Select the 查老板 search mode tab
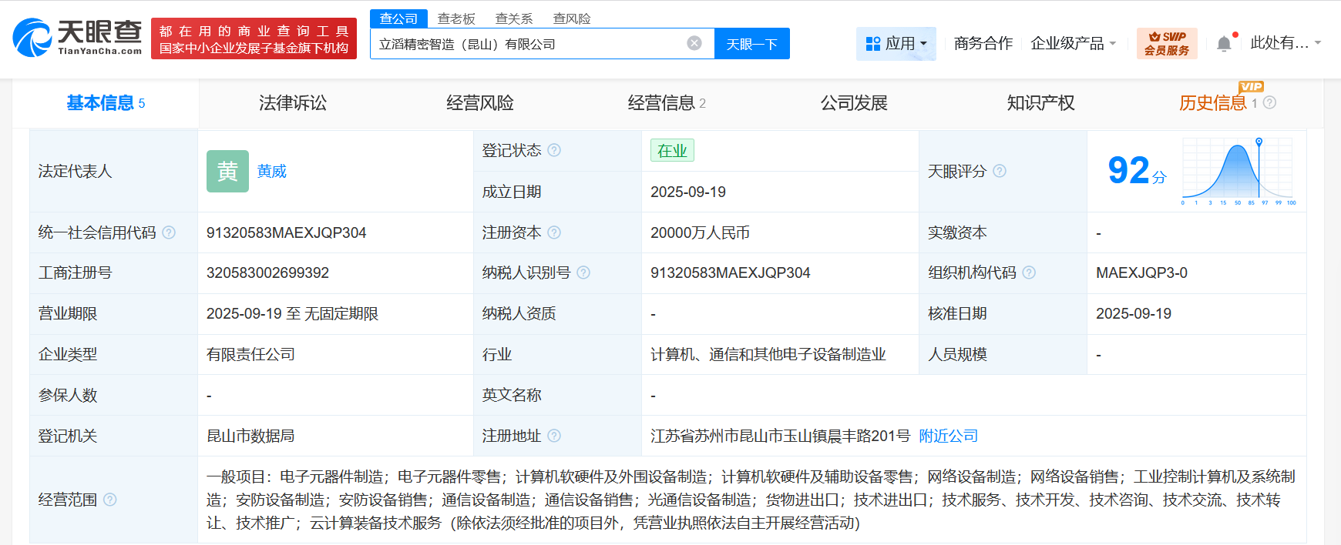The height and width of the screenshot is (545, 1341). click(x=456, y=18)
